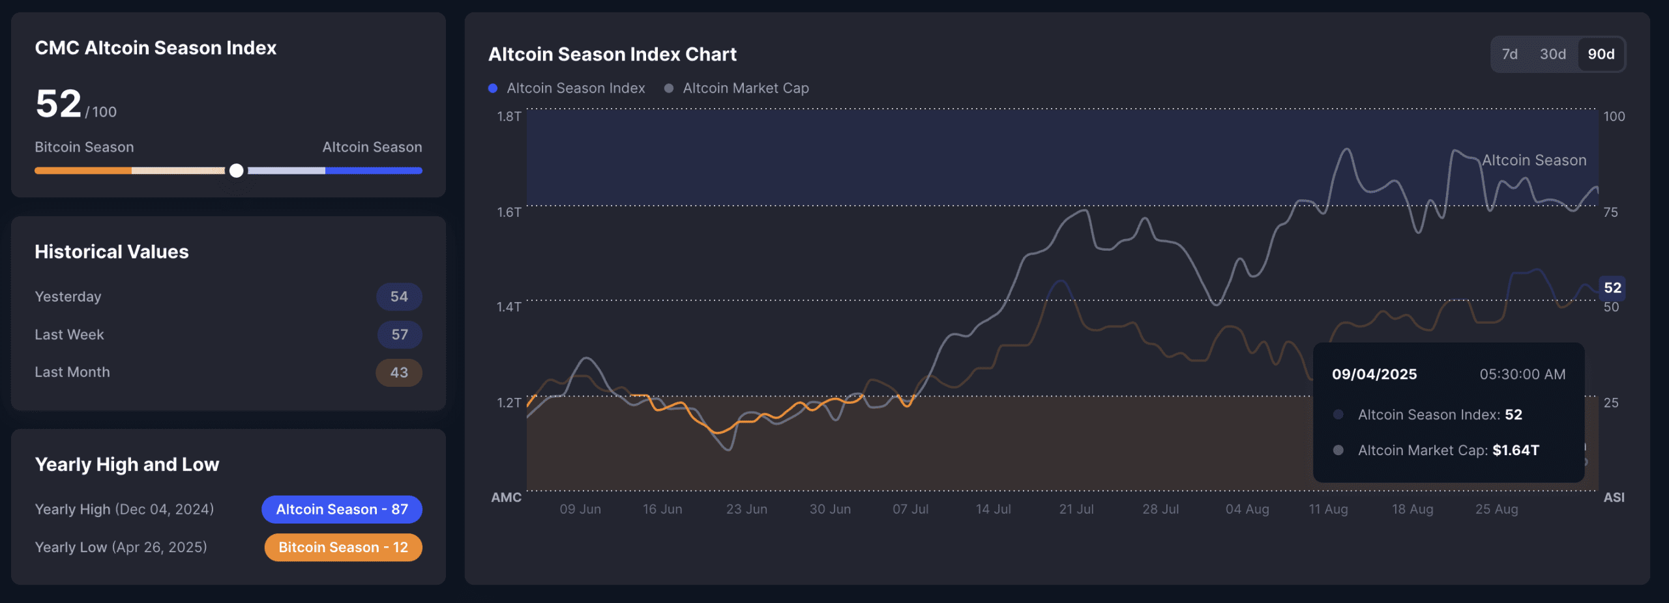Select the 30d time range
The height and width of the screenshot is (603, 1669).
click(1552, 54)
